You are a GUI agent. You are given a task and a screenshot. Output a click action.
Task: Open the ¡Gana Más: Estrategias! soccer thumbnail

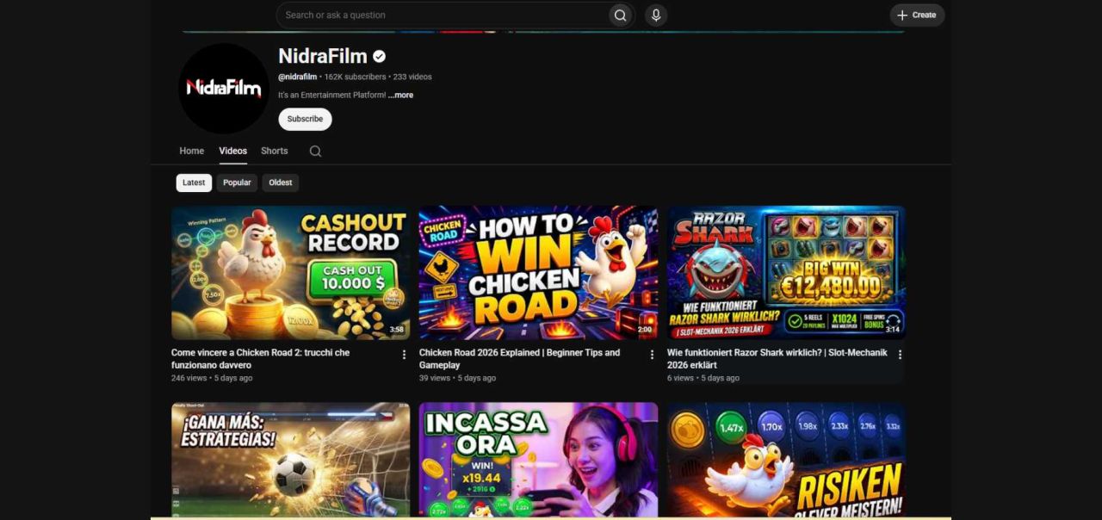(x=290, y=460)
